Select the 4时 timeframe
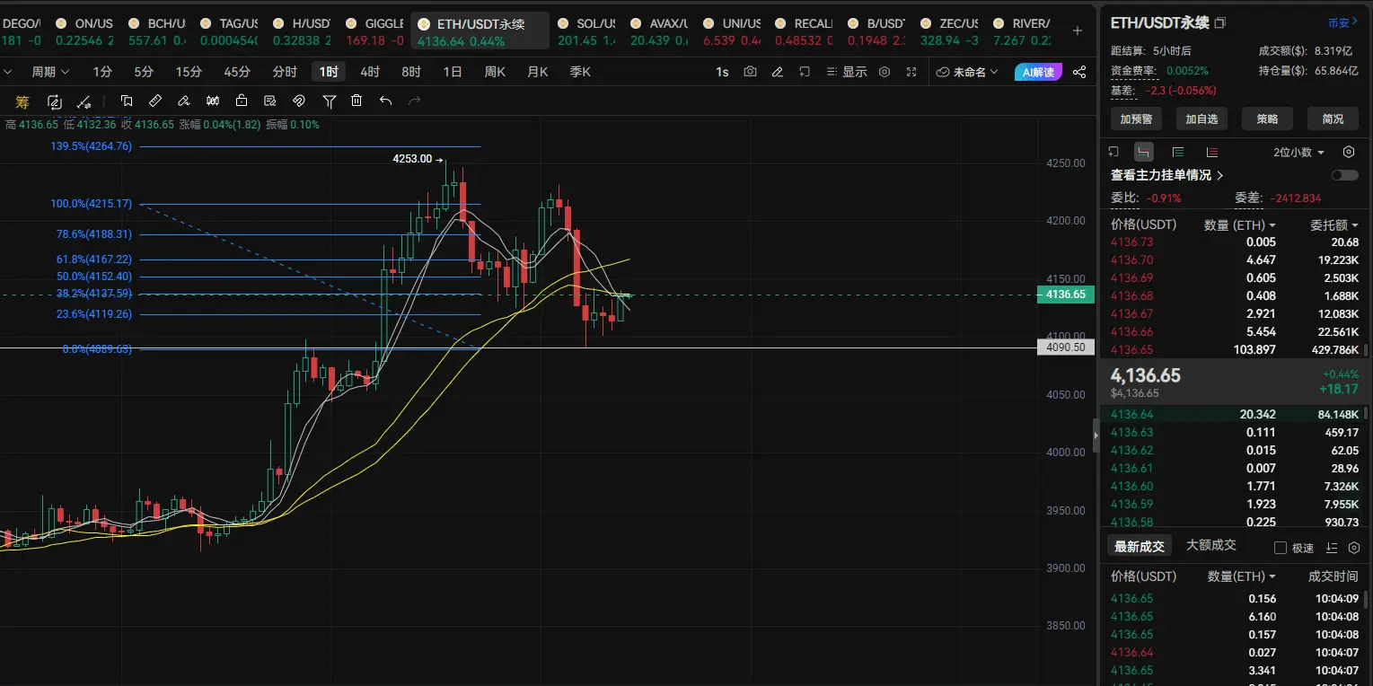This screenshot has height=686, width=1373. pyautogui.click(x=369, y=72)
